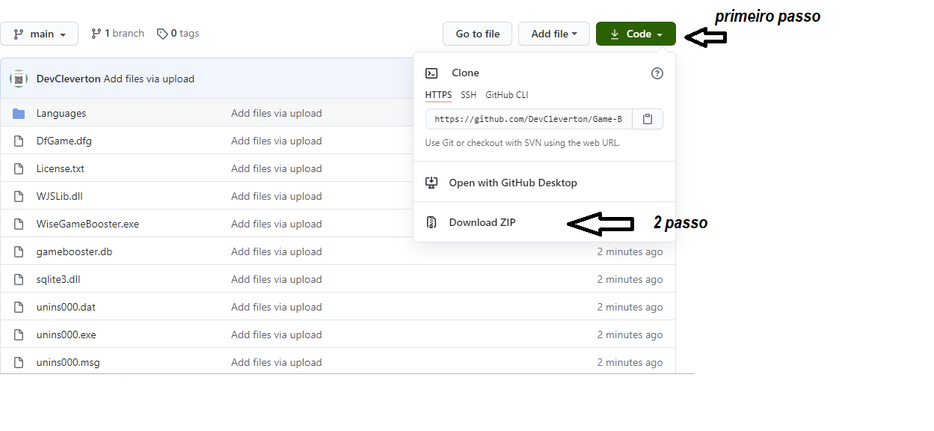This screenshot has width=934, height=431.
Task: Click the DevCleverton avatar thumbnail
Action: pyautogui.click(x=19, y=79)
